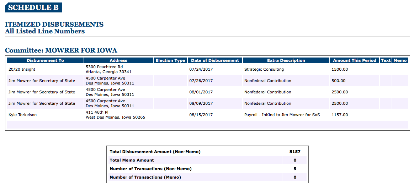
Task: Click the 07/26/2017 disbursement date
Action: 201,81
